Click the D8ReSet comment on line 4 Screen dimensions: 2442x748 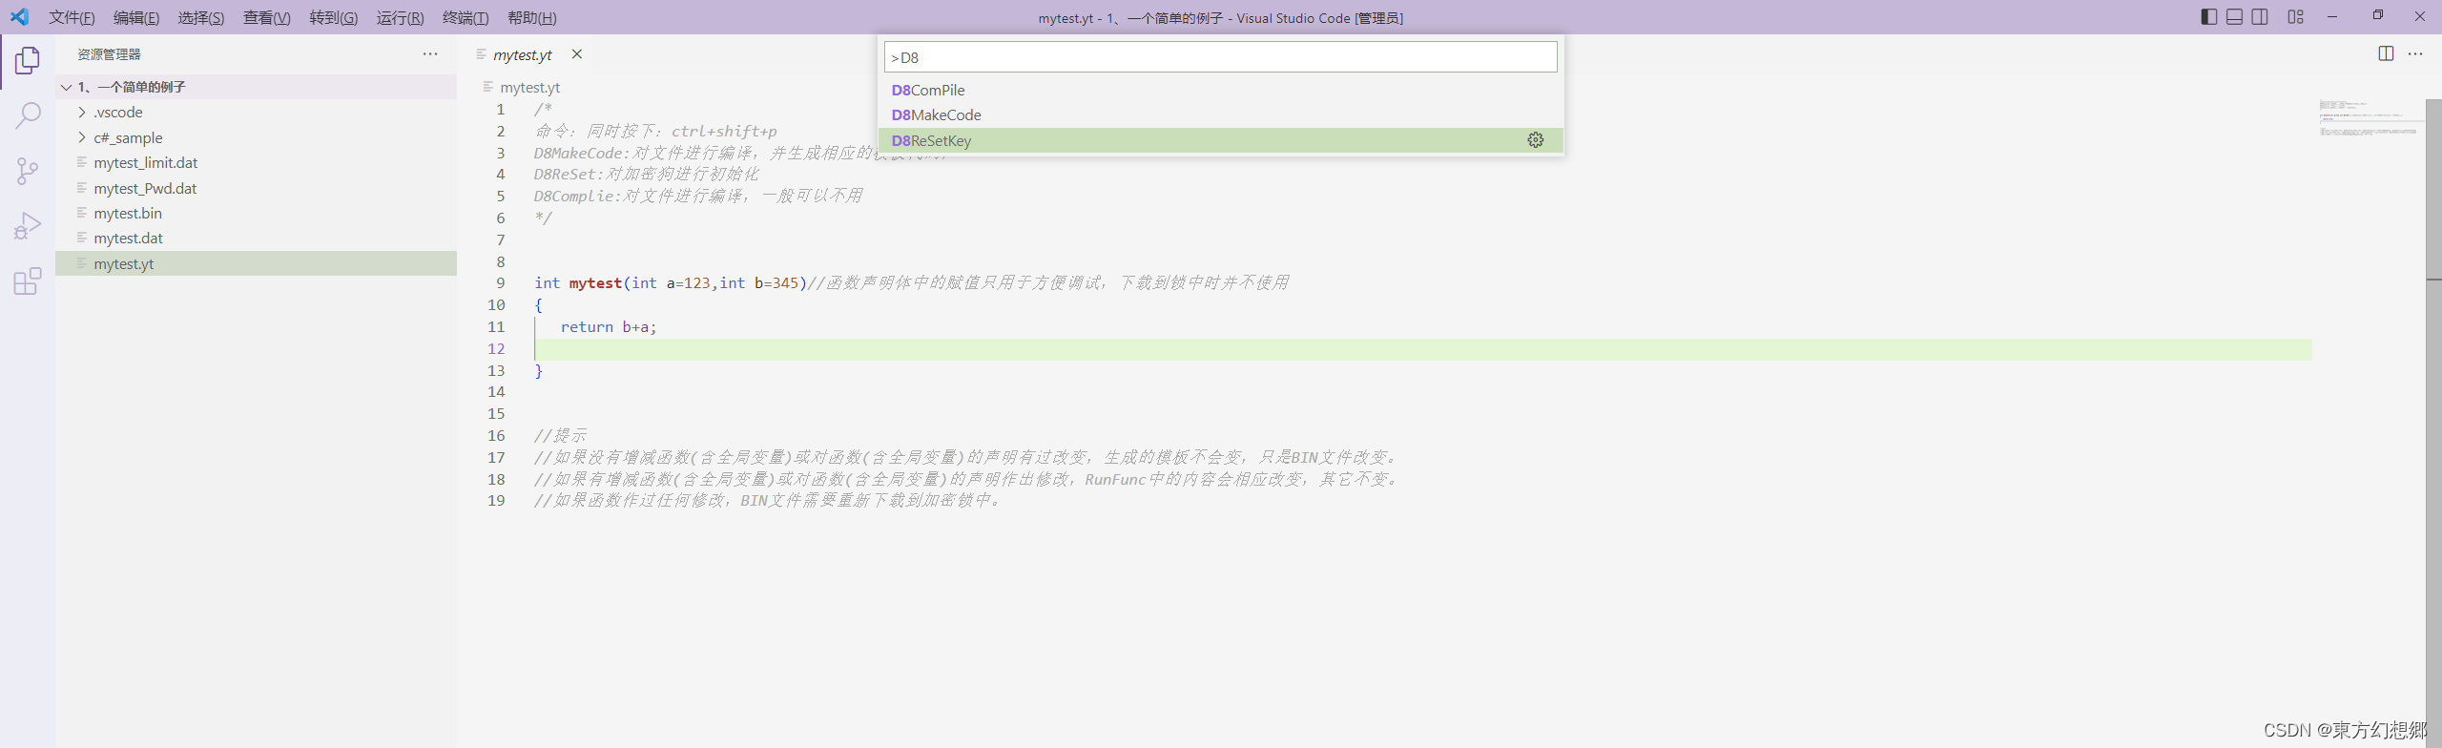click(x=646, y=175)
